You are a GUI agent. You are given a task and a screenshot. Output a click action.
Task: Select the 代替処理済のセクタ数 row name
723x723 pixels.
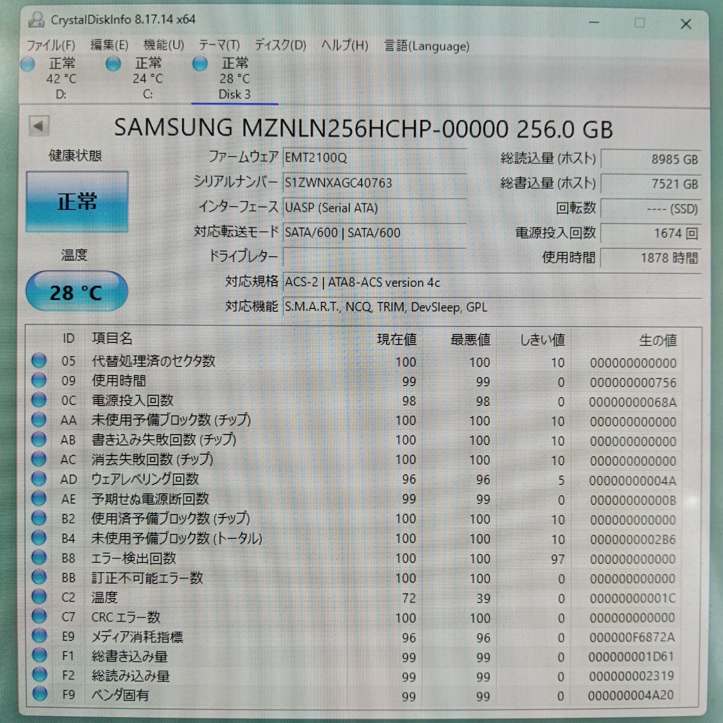tap(154, 361)
